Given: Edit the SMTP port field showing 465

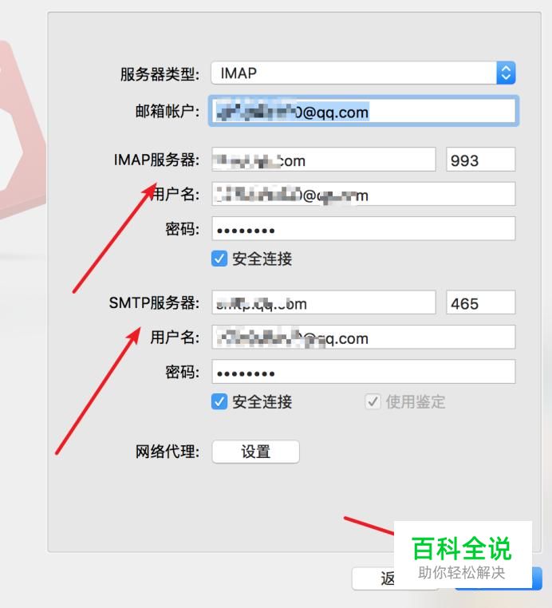Looking at the screenshot, I should (x=481, y=302).
